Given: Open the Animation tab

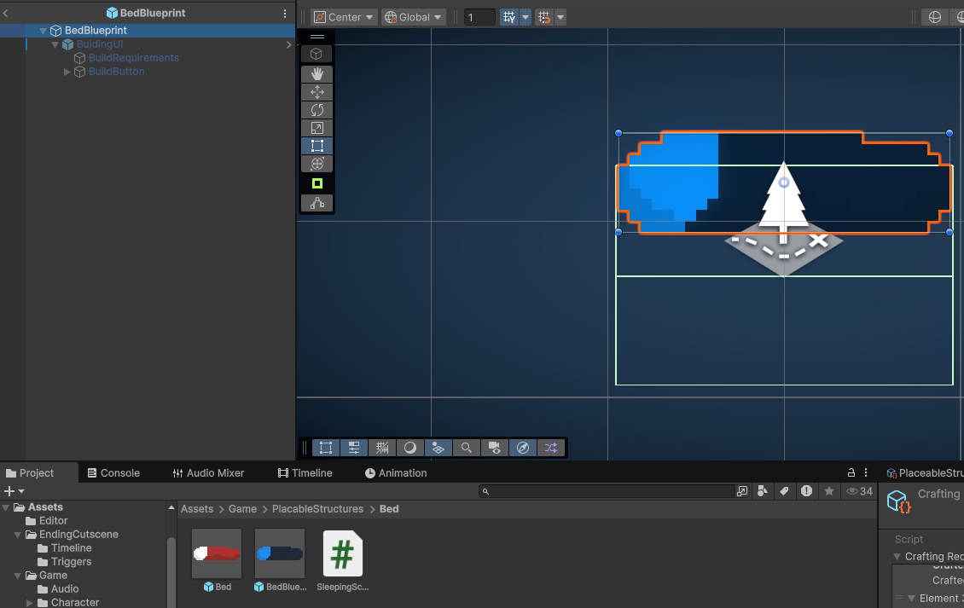Looking at the screenshot, I should pyautogui.click(x=396, y=472).
